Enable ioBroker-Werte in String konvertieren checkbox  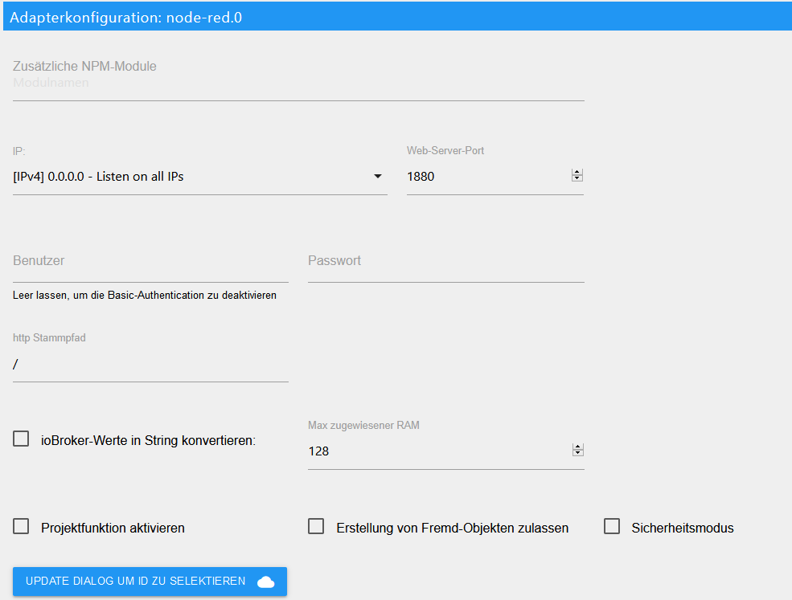[x=22, y=439]
